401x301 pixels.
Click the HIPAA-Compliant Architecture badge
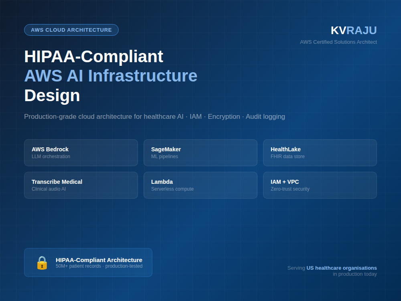pyautogui.click(x=88, y=262)
